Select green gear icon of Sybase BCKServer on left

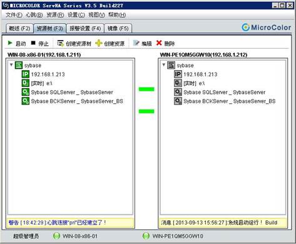click(x=26, y=101)
